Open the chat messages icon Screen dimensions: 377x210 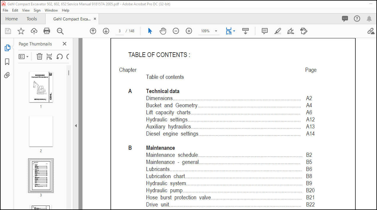345,19
